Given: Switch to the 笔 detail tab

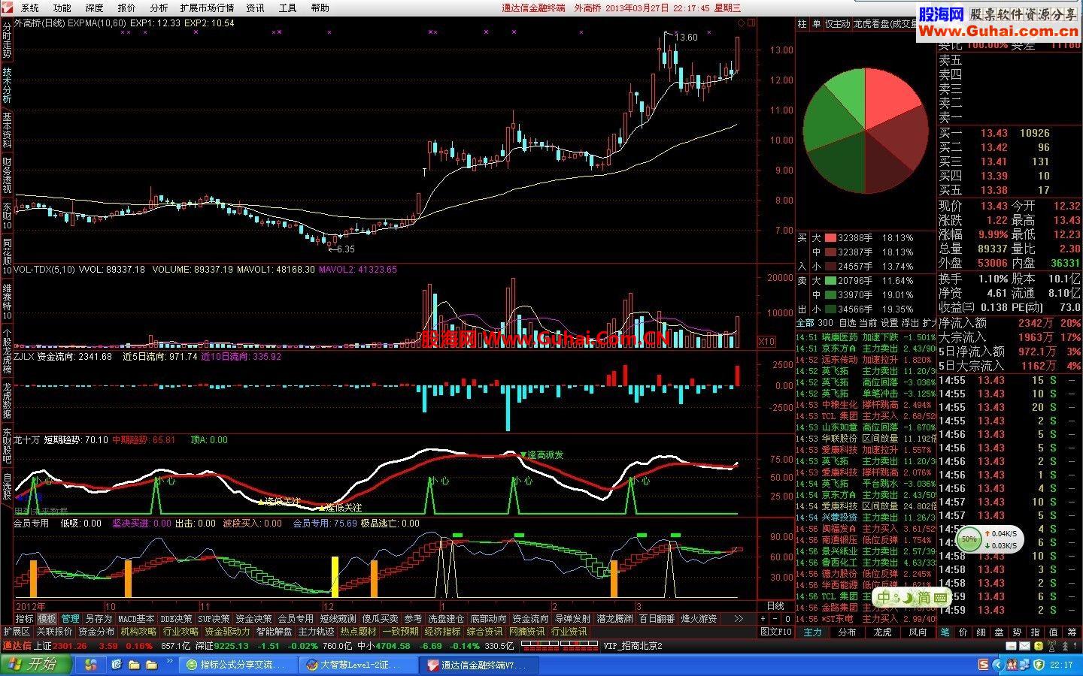Looking at the screenshot, I should (x=945, y=632).
